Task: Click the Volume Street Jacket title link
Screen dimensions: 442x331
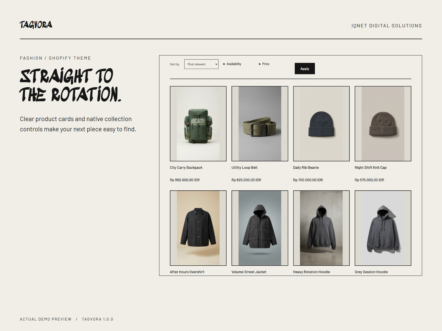Action: [x=249, y=272]
